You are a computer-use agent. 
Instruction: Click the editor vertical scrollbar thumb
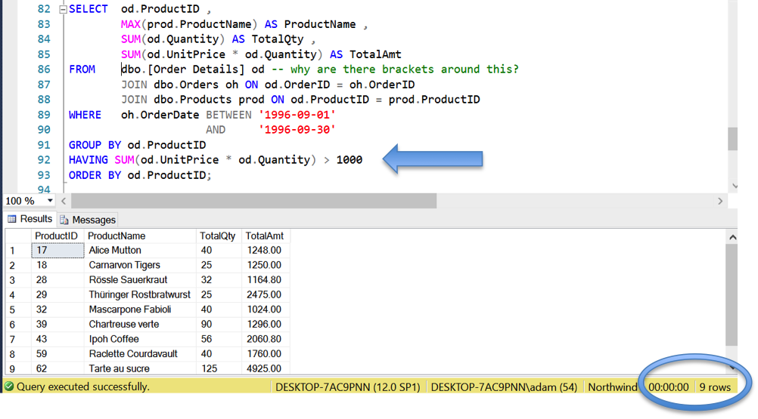coord(732,139)
